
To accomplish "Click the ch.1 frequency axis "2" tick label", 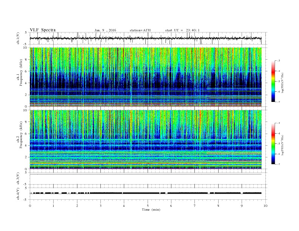I will 26,95.
